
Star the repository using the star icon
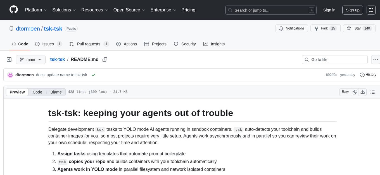coord(349,28)
